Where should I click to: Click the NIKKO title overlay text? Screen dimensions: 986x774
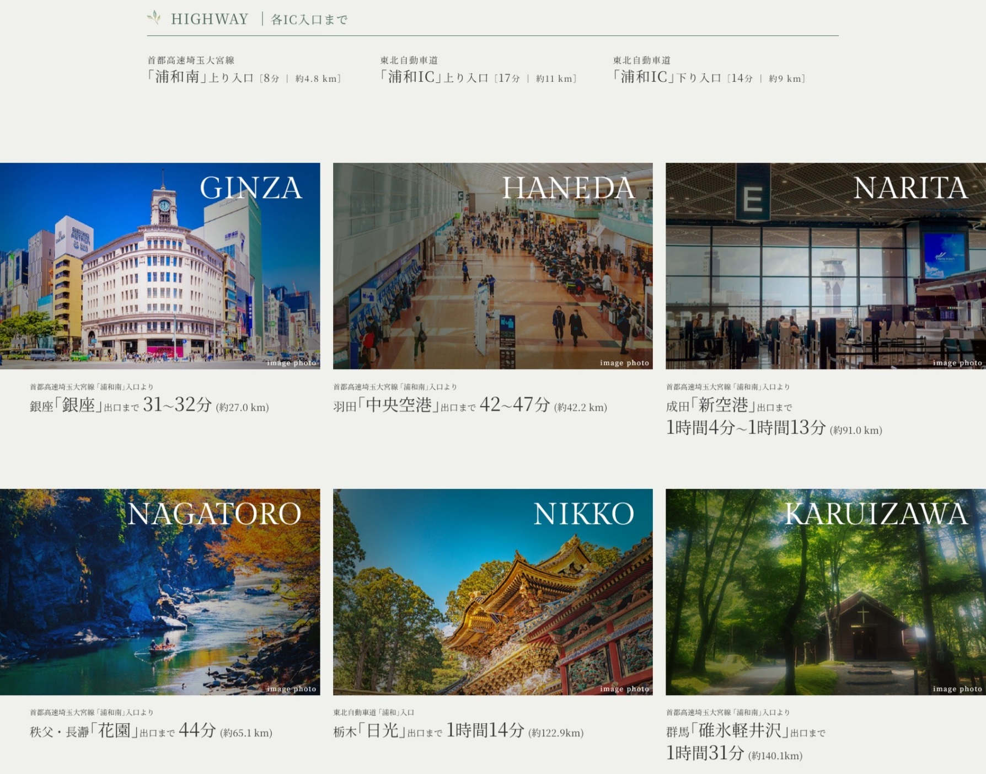coord(583,514)
